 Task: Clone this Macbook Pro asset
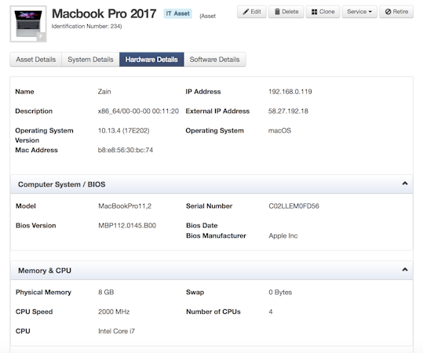323,12
